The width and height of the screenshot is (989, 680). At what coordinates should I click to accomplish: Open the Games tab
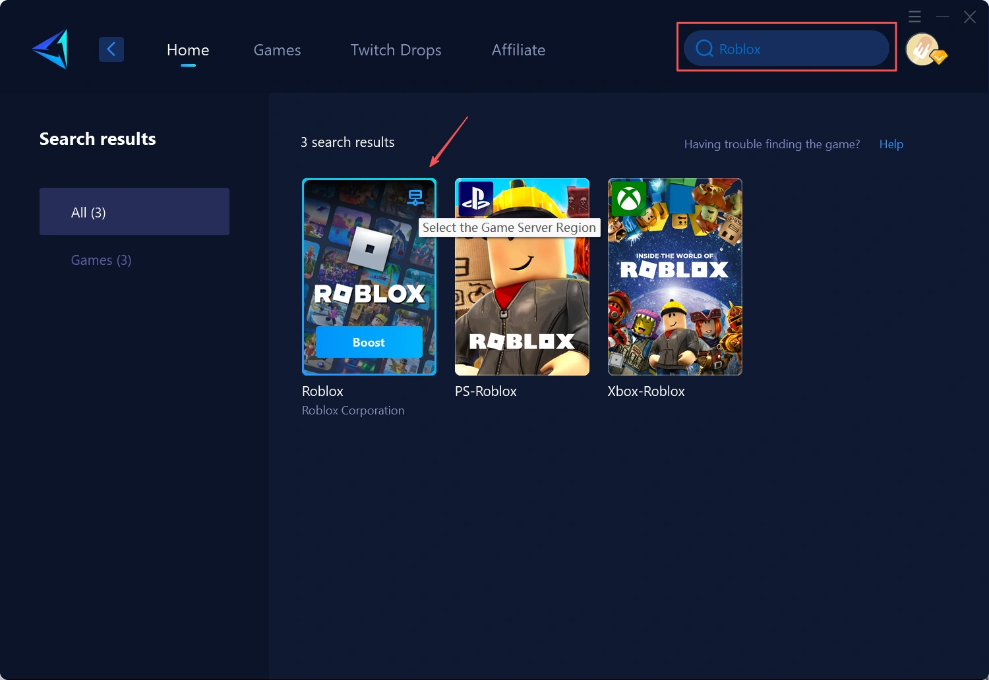click(277, 49)
